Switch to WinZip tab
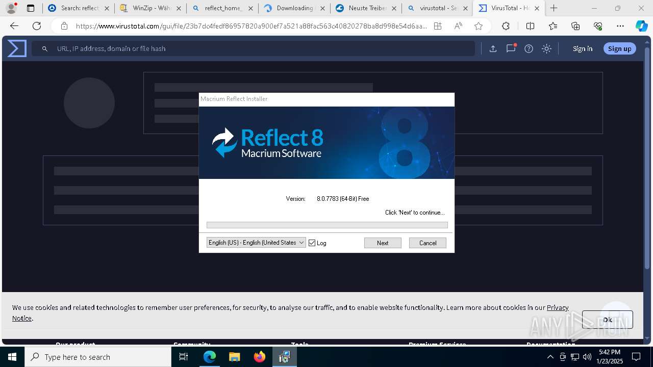653x367 pixels. [x=150, y=8]
